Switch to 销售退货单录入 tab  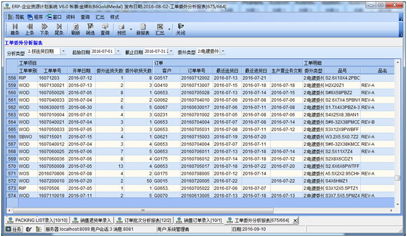click(x=92, y=221)
